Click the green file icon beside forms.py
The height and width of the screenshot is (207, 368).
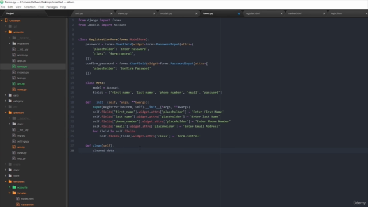point(14,67)
